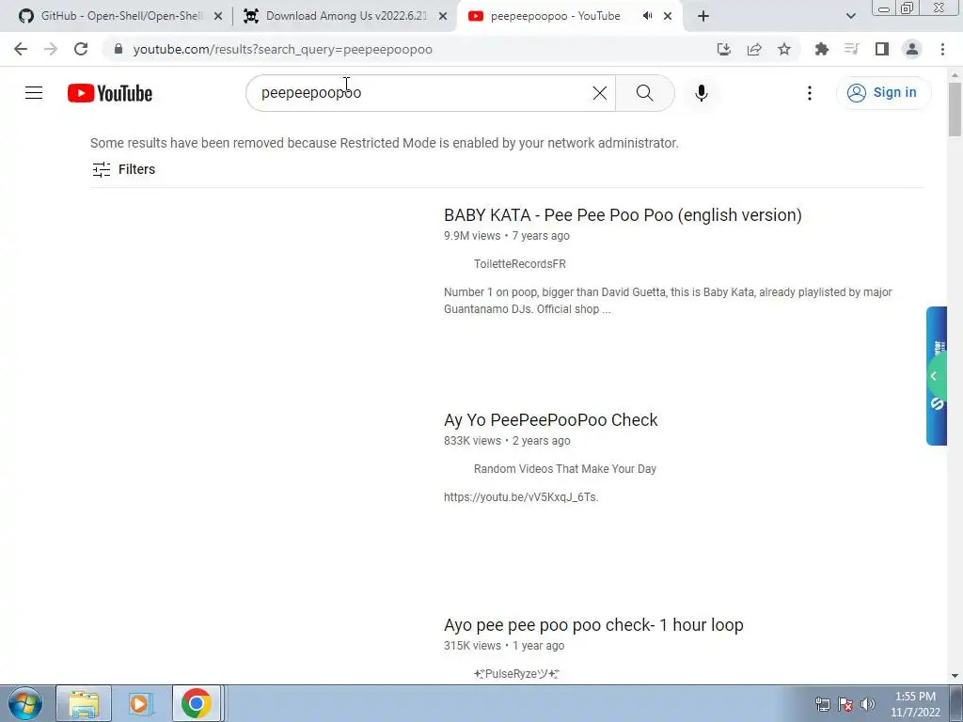Run search with magnifying glass button

click(x=645, y=93)
